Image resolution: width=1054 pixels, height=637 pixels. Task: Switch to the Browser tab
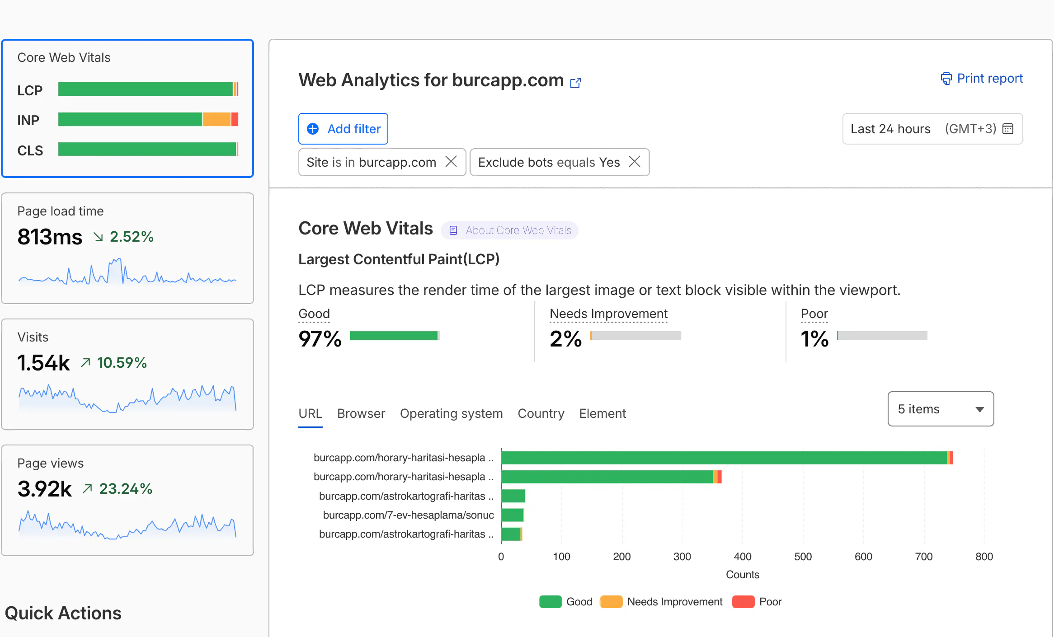tap(361, 413)
